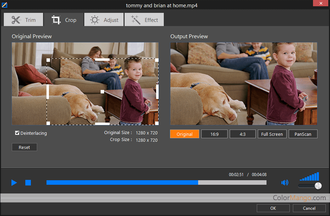Click the center crop handle

coord(102,92)
